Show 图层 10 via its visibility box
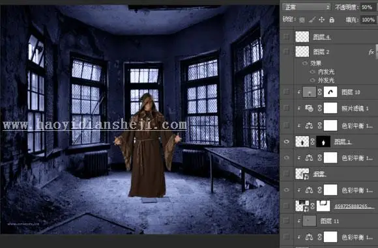Viewport: 378px width, 248px height. tap(286, 92)
